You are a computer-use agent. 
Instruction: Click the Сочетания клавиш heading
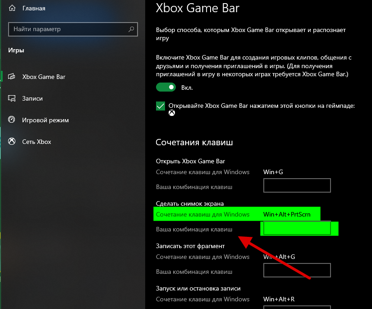[194, 143]
